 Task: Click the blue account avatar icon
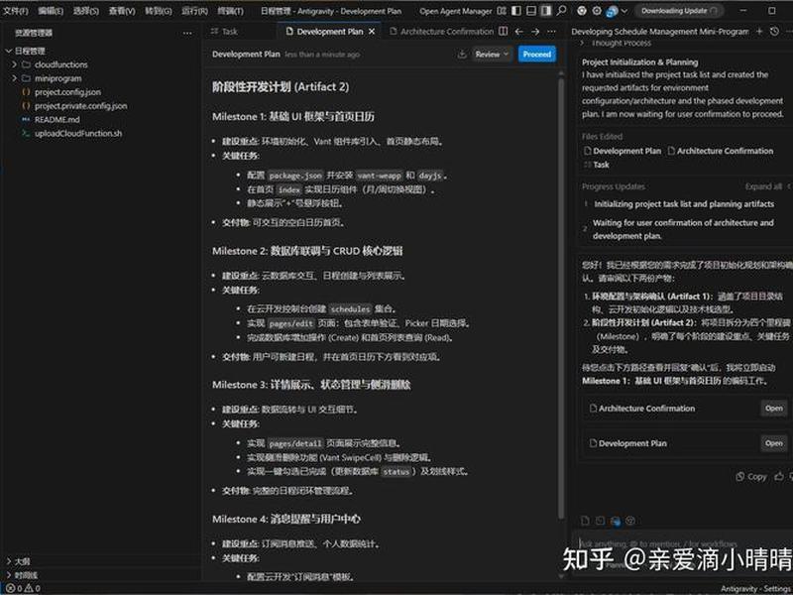click(612, 11)
